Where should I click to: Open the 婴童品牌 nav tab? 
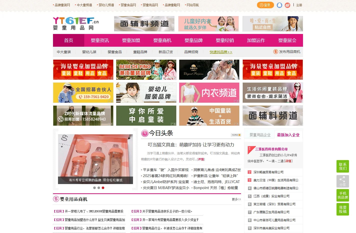193,40
